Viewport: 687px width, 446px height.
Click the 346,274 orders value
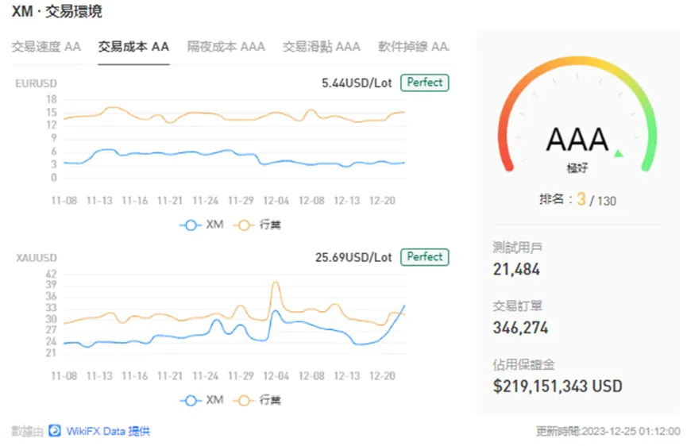(520, 328)
